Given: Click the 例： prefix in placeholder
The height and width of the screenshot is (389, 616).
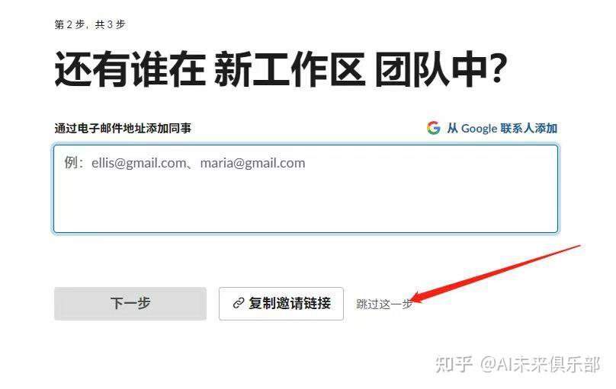Looking at the screenshot, I should pos(74,163).
